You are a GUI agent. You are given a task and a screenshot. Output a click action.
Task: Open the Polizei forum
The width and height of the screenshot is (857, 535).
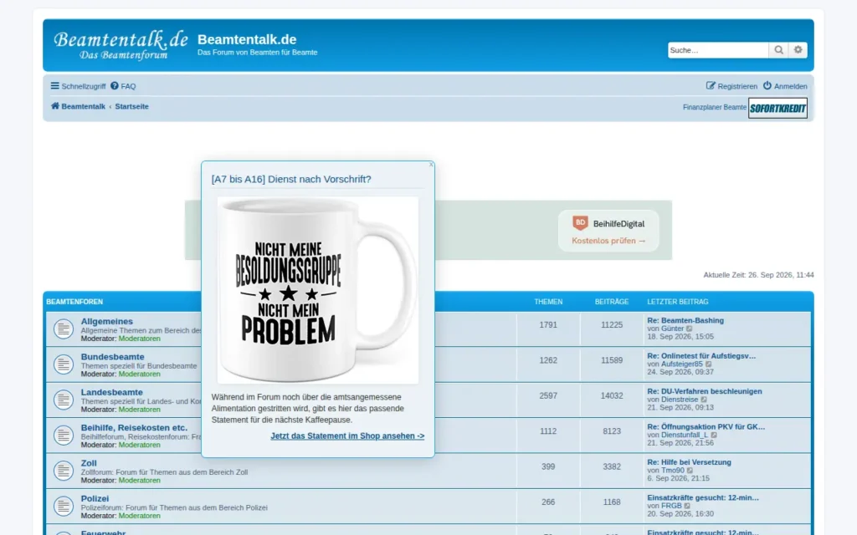95,499
